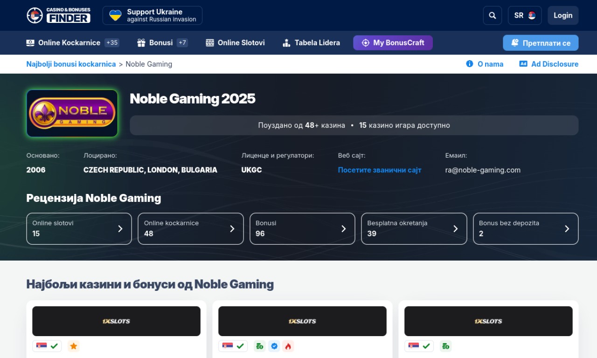Go to Online Slotovi
Screen dimensions: 597x358
(235, 43)
